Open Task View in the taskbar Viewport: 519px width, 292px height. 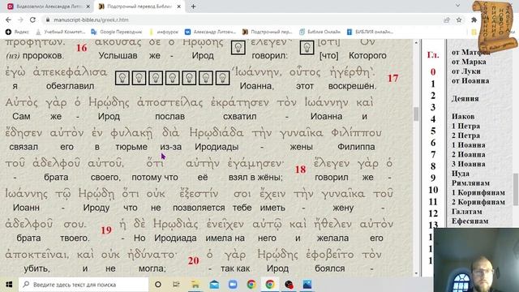(x=176, y=285)
